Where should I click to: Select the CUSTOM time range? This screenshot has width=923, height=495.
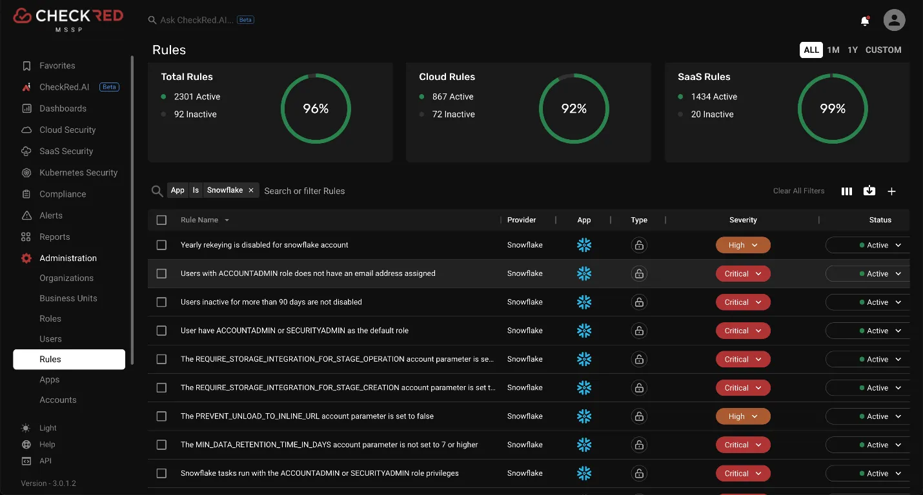click(x=884, y=50)
